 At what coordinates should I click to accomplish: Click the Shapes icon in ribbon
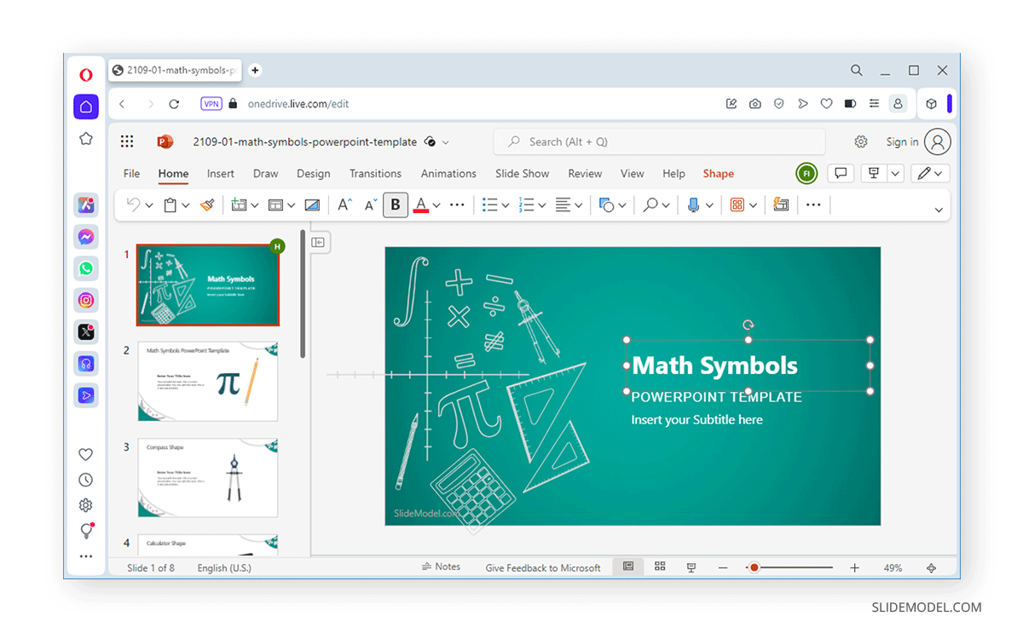(607, 204)
